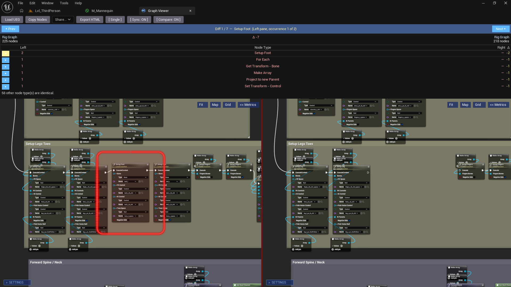511x287 pixels.
Task: Close the Graph Viewer tab
Action: pyautogui.click(x=190, y=11)
